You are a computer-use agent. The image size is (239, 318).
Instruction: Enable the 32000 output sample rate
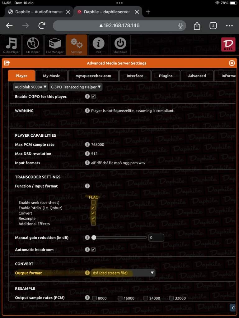point(171,298)
